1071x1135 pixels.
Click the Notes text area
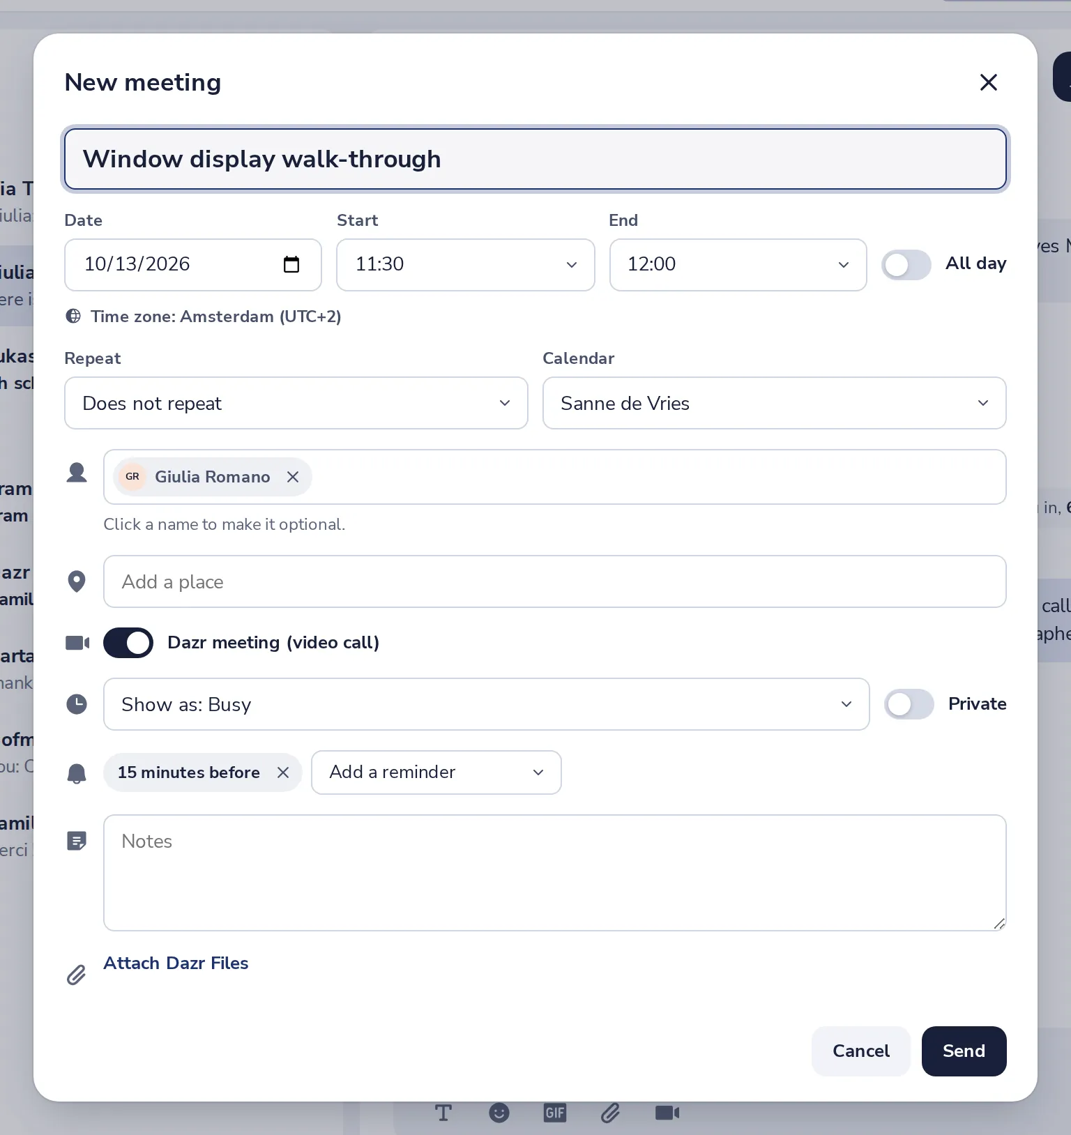click(554, 873)
